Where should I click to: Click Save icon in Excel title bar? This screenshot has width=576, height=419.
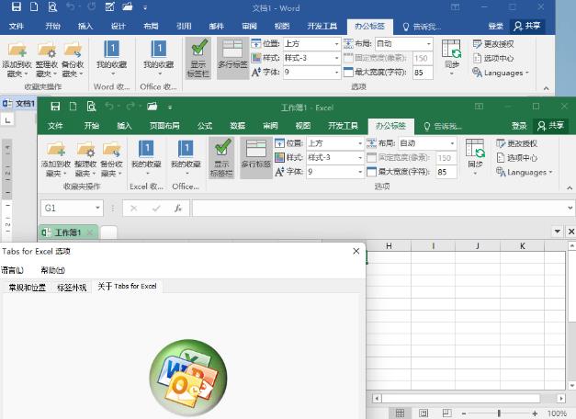pyautogui.click(x=55, y=107)
